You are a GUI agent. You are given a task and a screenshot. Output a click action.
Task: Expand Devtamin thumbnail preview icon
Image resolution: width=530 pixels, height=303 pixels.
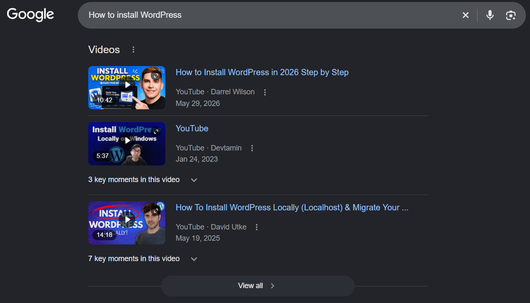(x=156, y=131)
